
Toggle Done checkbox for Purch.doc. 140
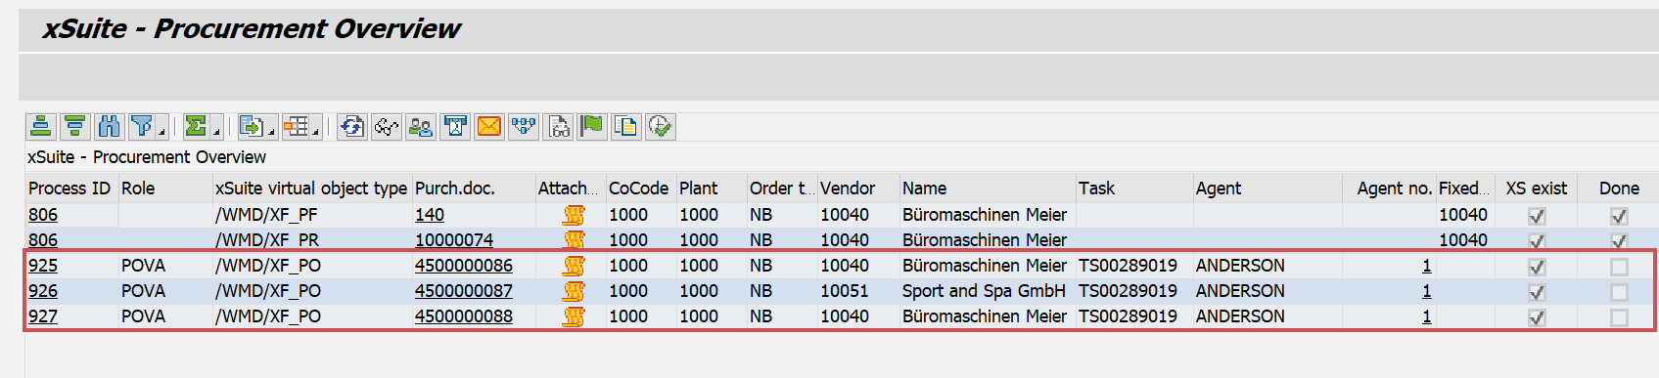coord(1619,216)
